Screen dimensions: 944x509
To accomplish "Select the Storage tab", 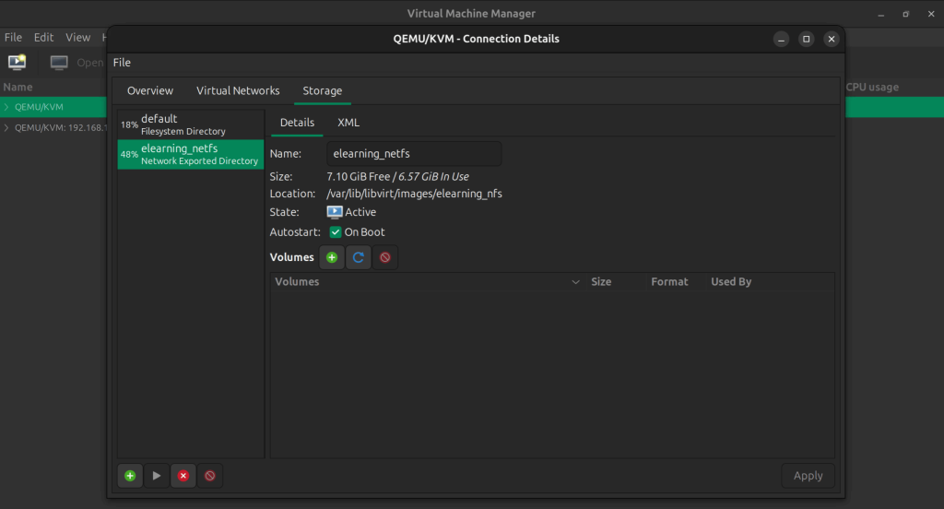I will click(322, 91).
